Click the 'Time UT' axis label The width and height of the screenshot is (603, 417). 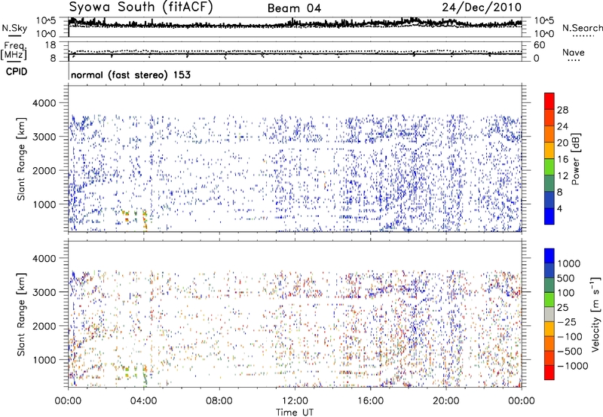pyautogui.click(x=295, y=412)
